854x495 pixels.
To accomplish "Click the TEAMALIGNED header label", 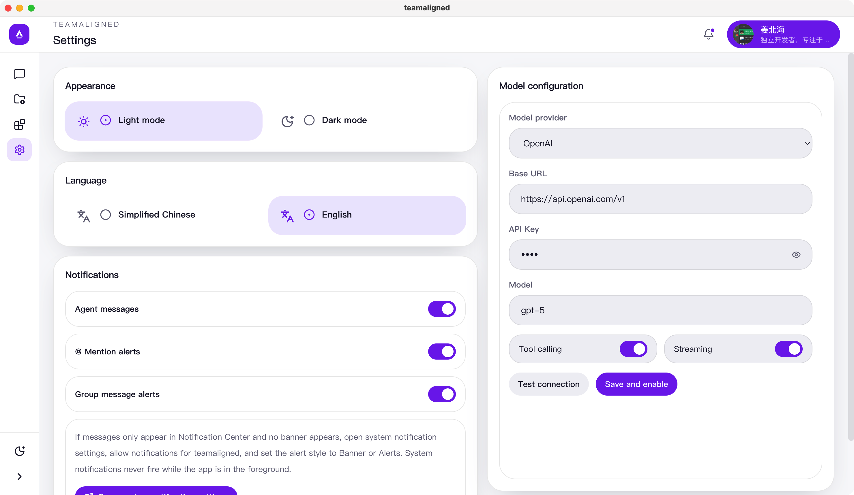I will tap(86, 24).
